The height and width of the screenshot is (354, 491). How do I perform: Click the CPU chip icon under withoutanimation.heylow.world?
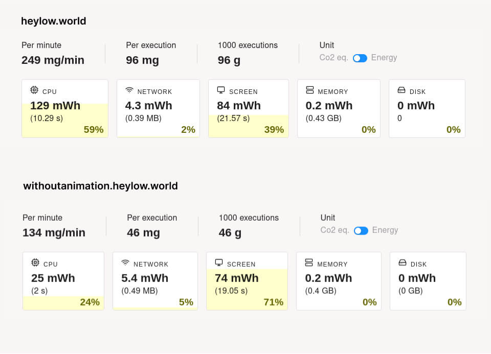(35, 263)
